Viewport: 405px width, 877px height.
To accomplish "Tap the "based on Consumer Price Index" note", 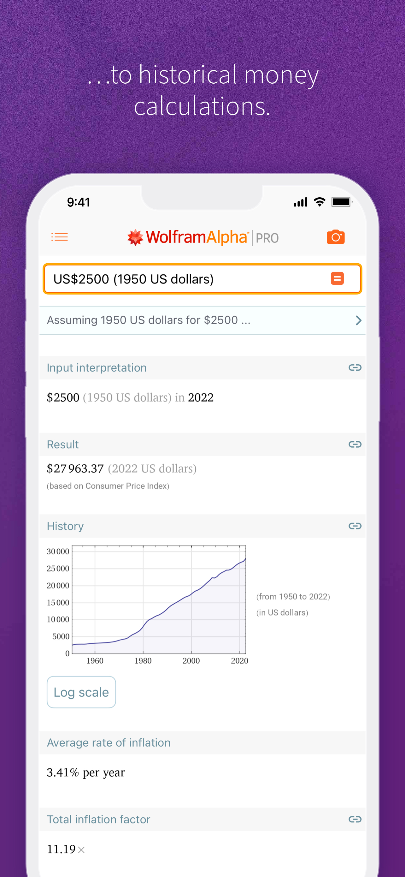I will pos(108,486).
